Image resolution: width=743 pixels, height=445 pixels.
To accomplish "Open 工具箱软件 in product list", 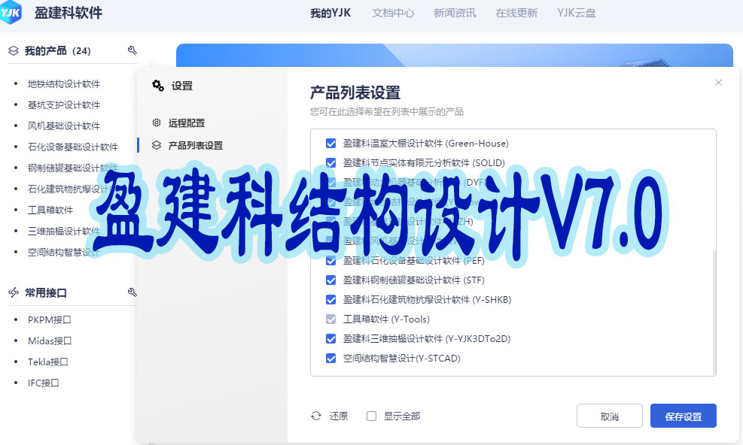I will coord(50,210).
